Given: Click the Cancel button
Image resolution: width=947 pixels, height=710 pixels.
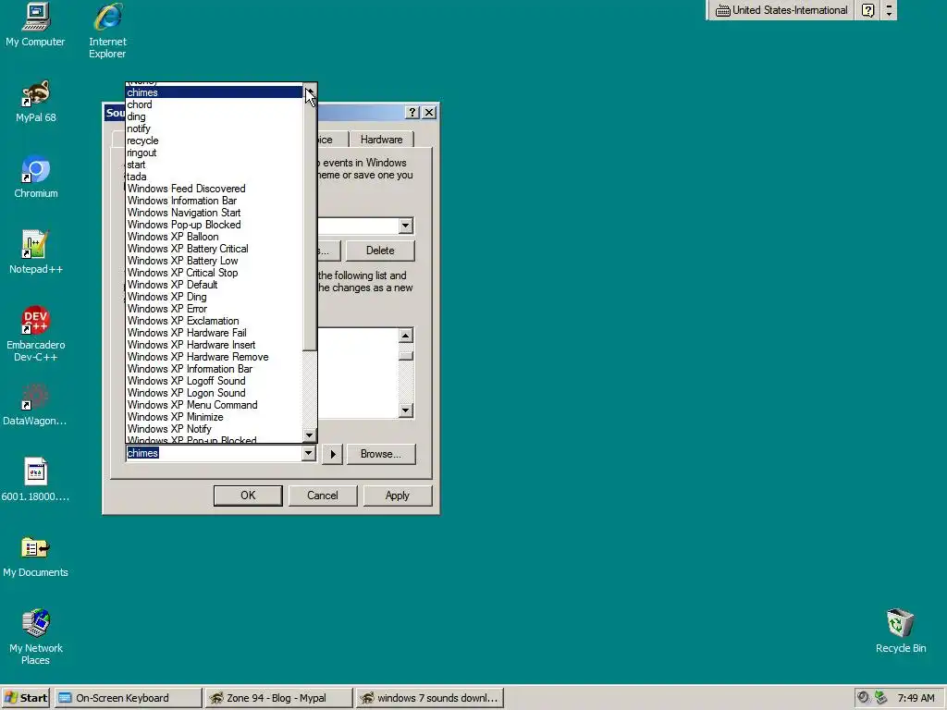Looking at the screenshot, I should (323, 496).
